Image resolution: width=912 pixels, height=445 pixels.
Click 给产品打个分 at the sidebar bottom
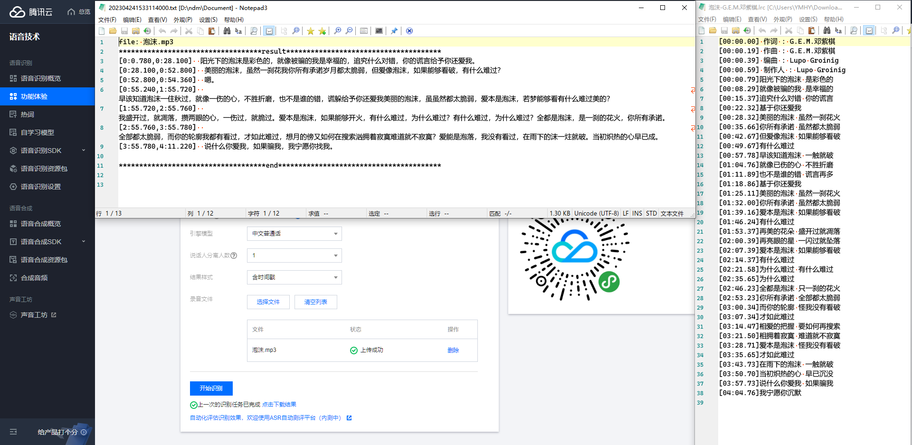pyautogui.click(x=62, y=432)
